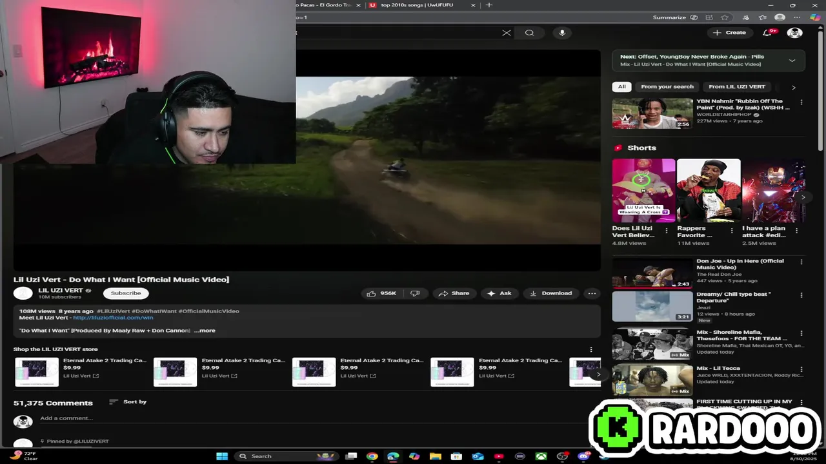This screenshot has height=464, width=826.
Task: Open 'Does Lil Uzi Vert Believ...' short
Action: (643, 190)
